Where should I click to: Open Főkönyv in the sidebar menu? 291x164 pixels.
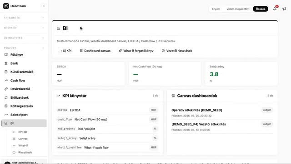click(x=24, y=55)
